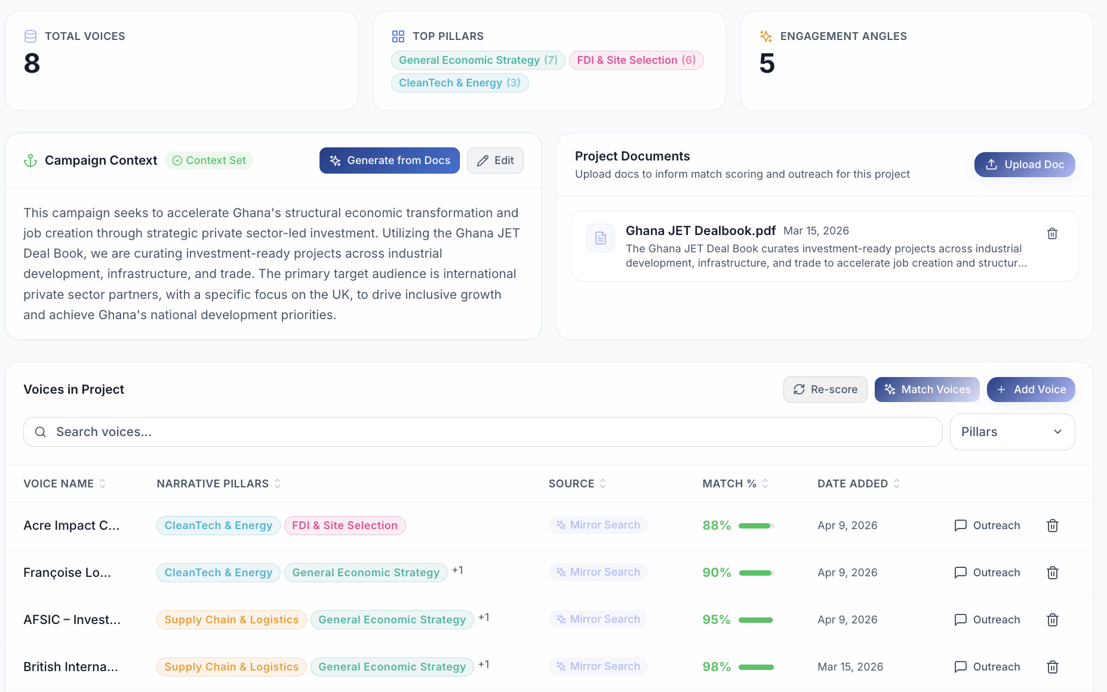Select the FDI & Site Selection (6) tag
The width and height of the screenshot is (1107, 692).
[636, 60]
